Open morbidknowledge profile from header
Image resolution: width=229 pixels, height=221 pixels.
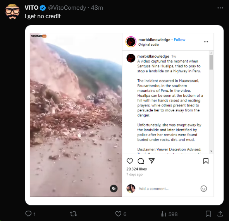click(x=154, y=40)
